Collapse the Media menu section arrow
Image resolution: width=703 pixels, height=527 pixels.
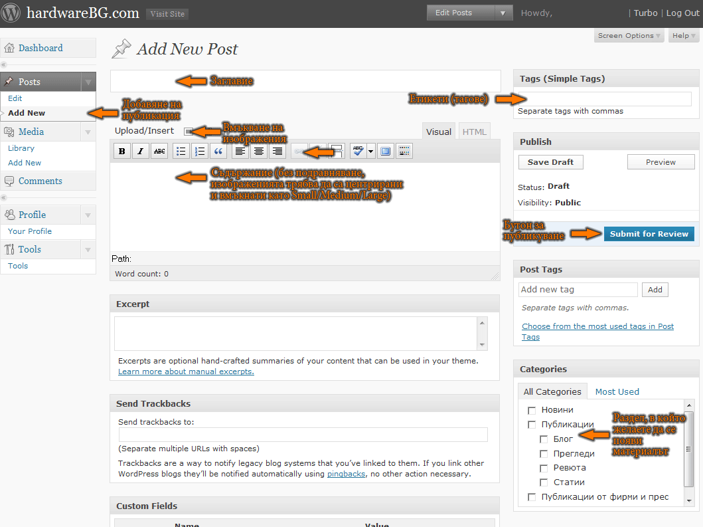88,132
